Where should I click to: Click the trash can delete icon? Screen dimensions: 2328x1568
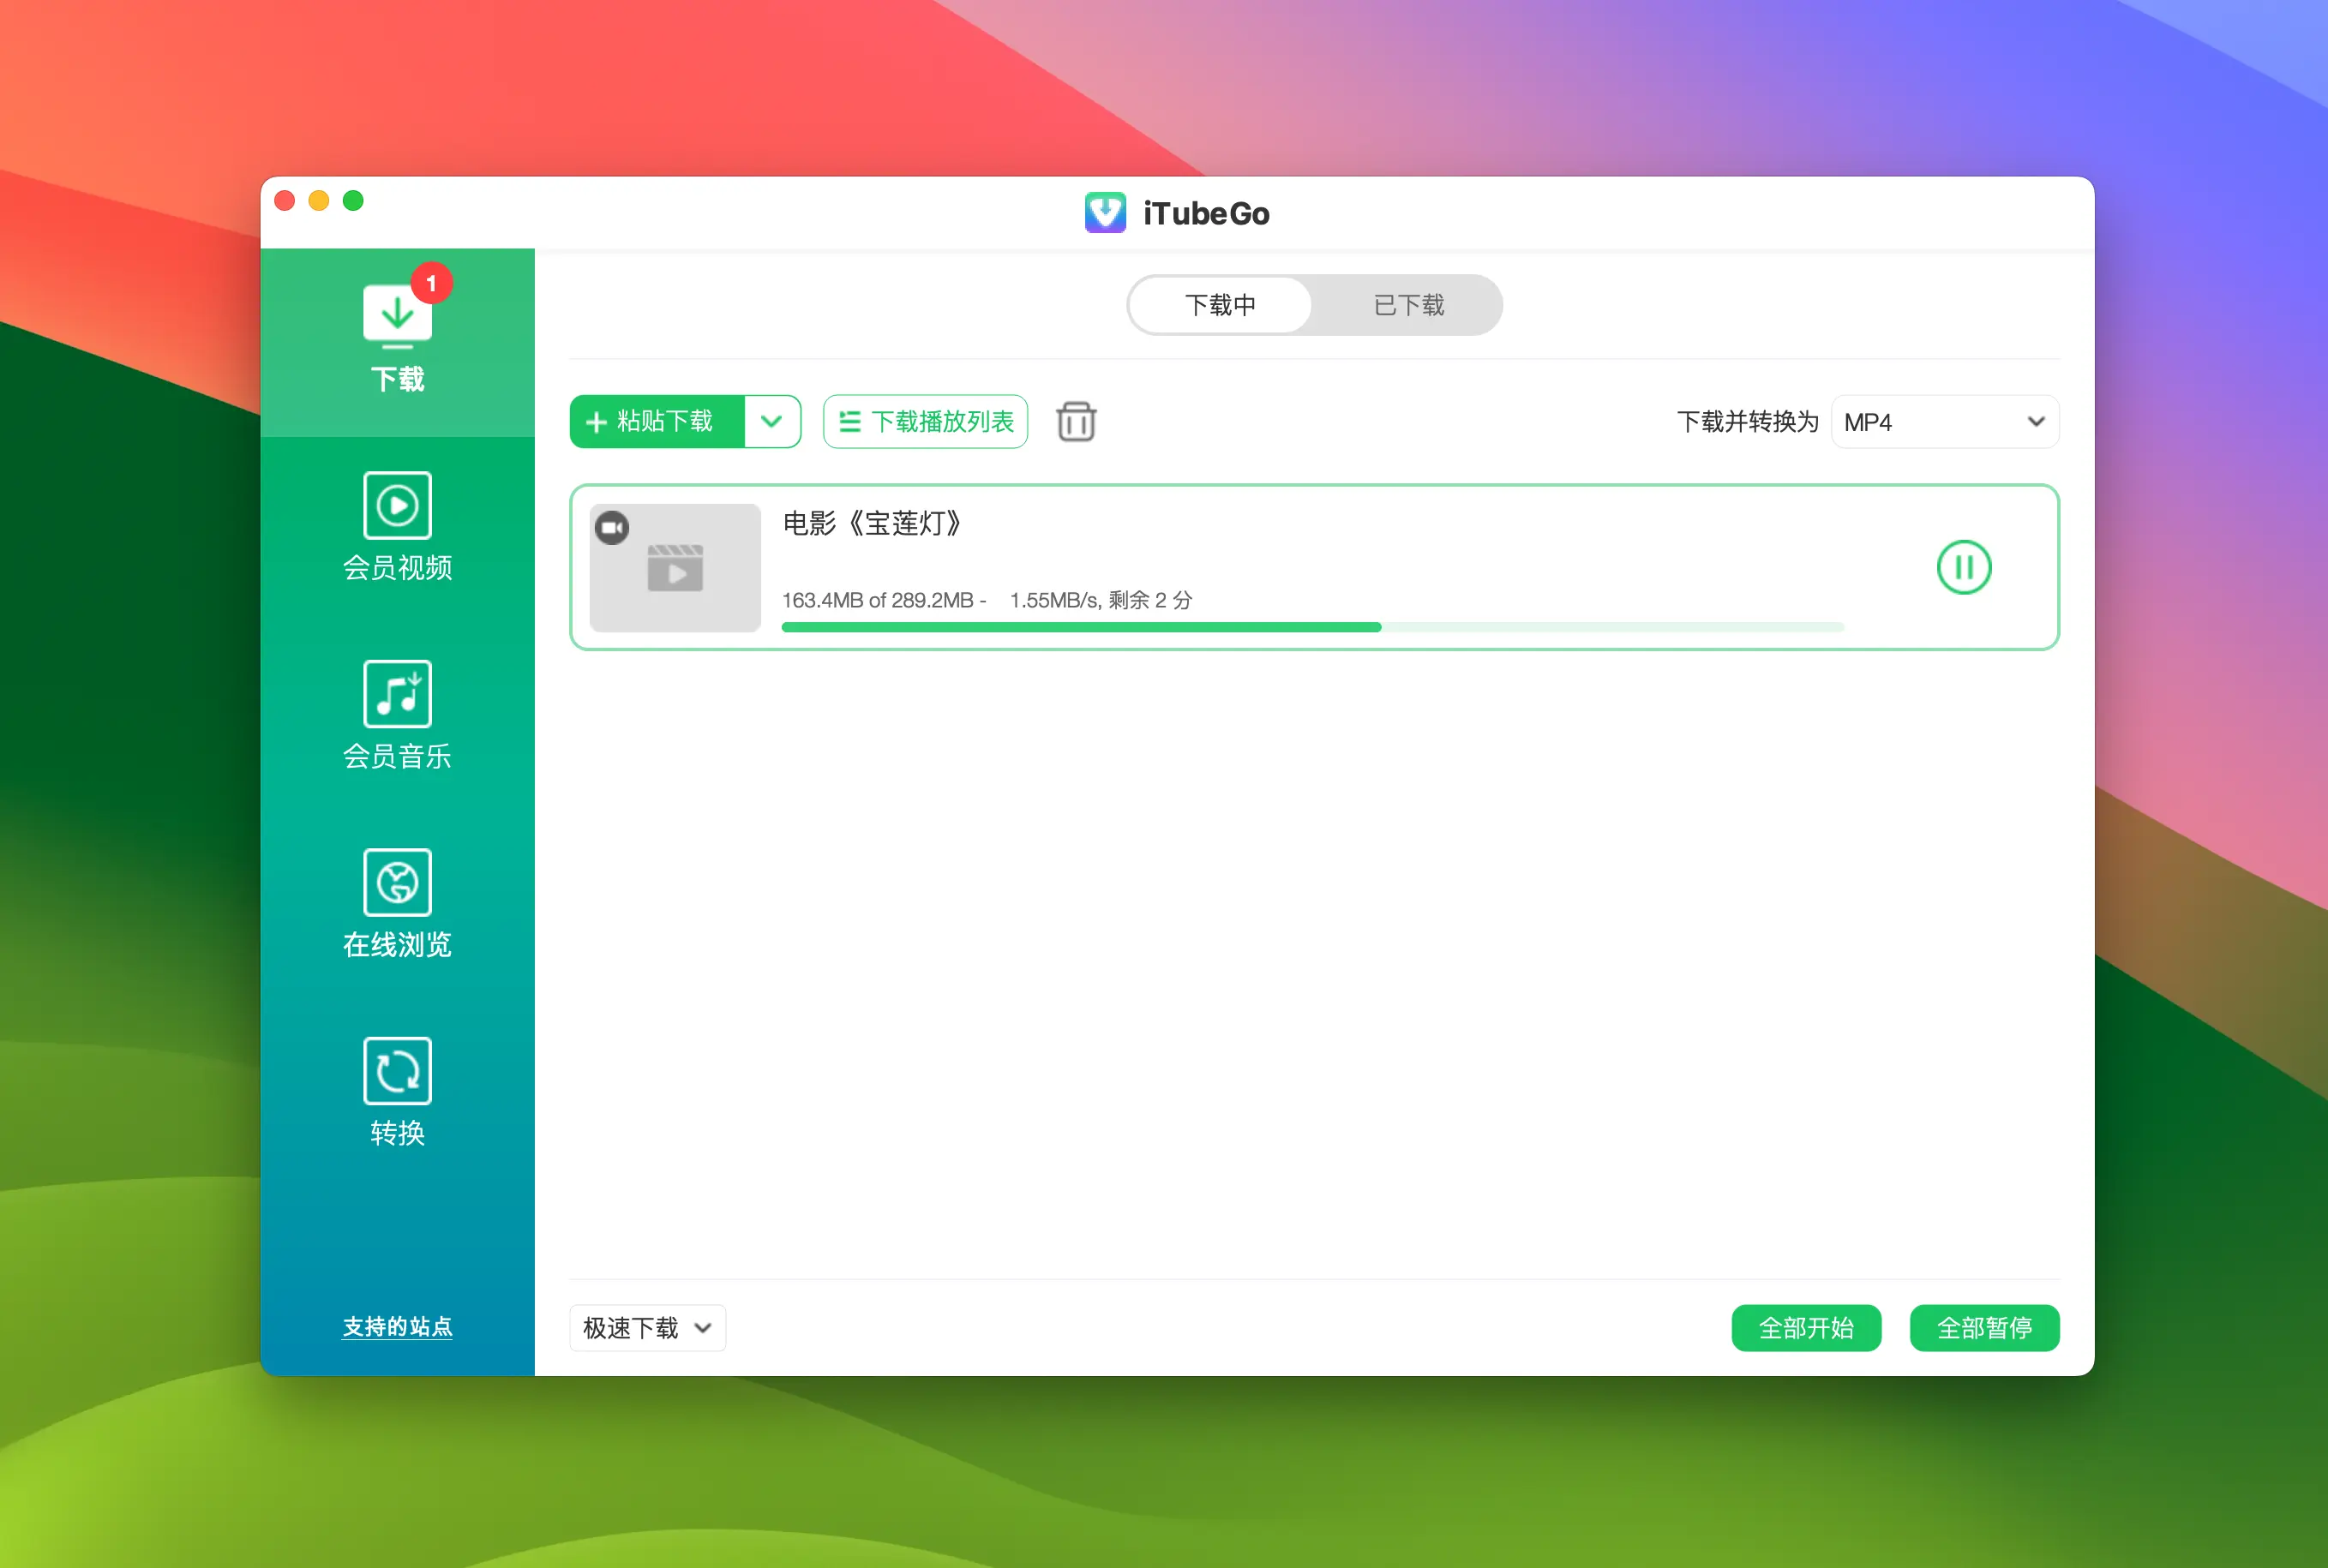pyautogui.click(x=1076, y=422)
